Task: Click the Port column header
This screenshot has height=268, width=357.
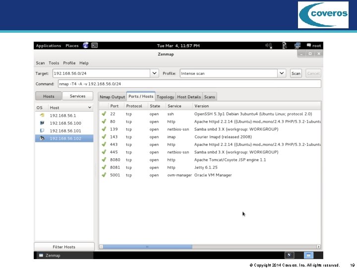Action: pos(116,106)
